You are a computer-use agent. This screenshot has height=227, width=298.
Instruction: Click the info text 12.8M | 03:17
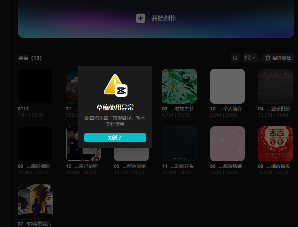coord(33,173)
